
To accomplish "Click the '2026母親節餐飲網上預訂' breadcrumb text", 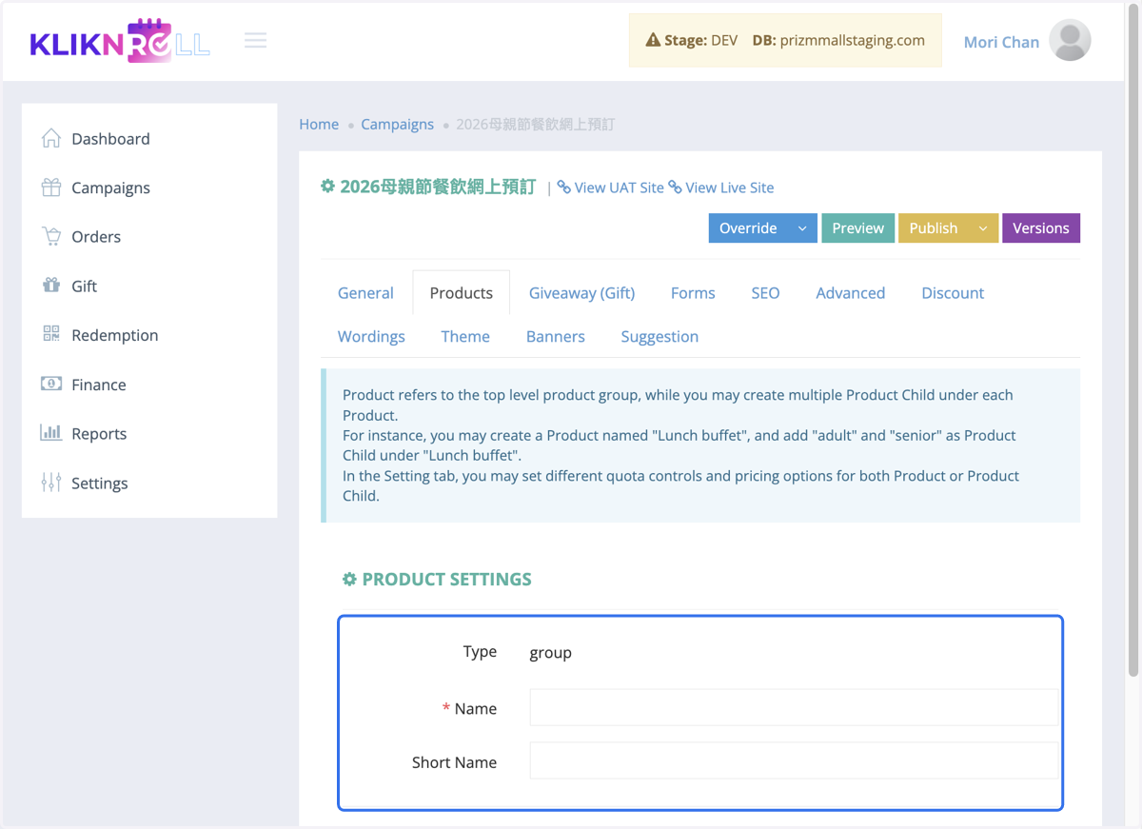I will click(535, 124).
